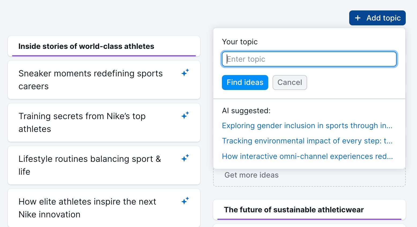Screen dimensions: 417x227
Task: Open Sneaker moments redefining sports careers idea
Action: [x=91, y=80]
